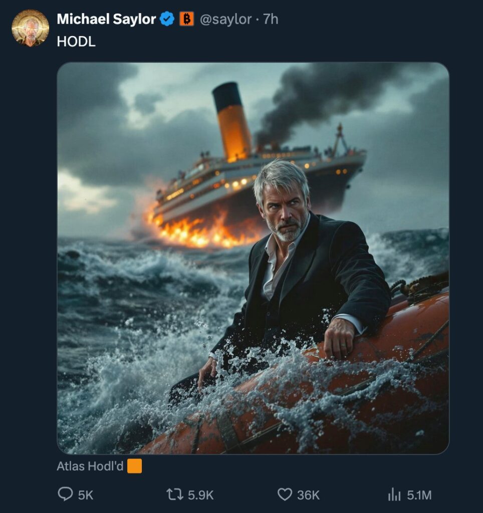Like the tweet with the heart icon
This screenshot has width=483, height=513.
click(285, 495)
